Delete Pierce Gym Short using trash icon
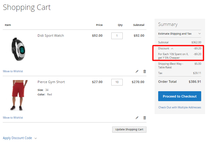Image resolution: width=206 pixels, height=149 pixels. coord(145,118)
